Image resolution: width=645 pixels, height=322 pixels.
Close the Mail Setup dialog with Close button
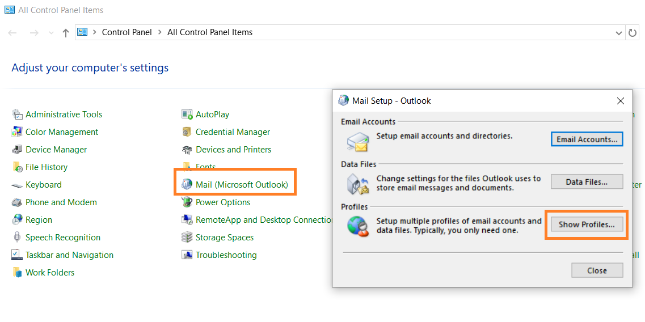597,270
